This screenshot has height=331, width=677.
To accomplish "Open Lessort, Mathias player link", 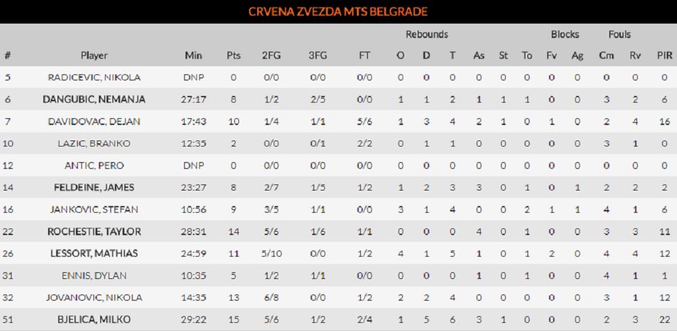I will tap(94, 253).
